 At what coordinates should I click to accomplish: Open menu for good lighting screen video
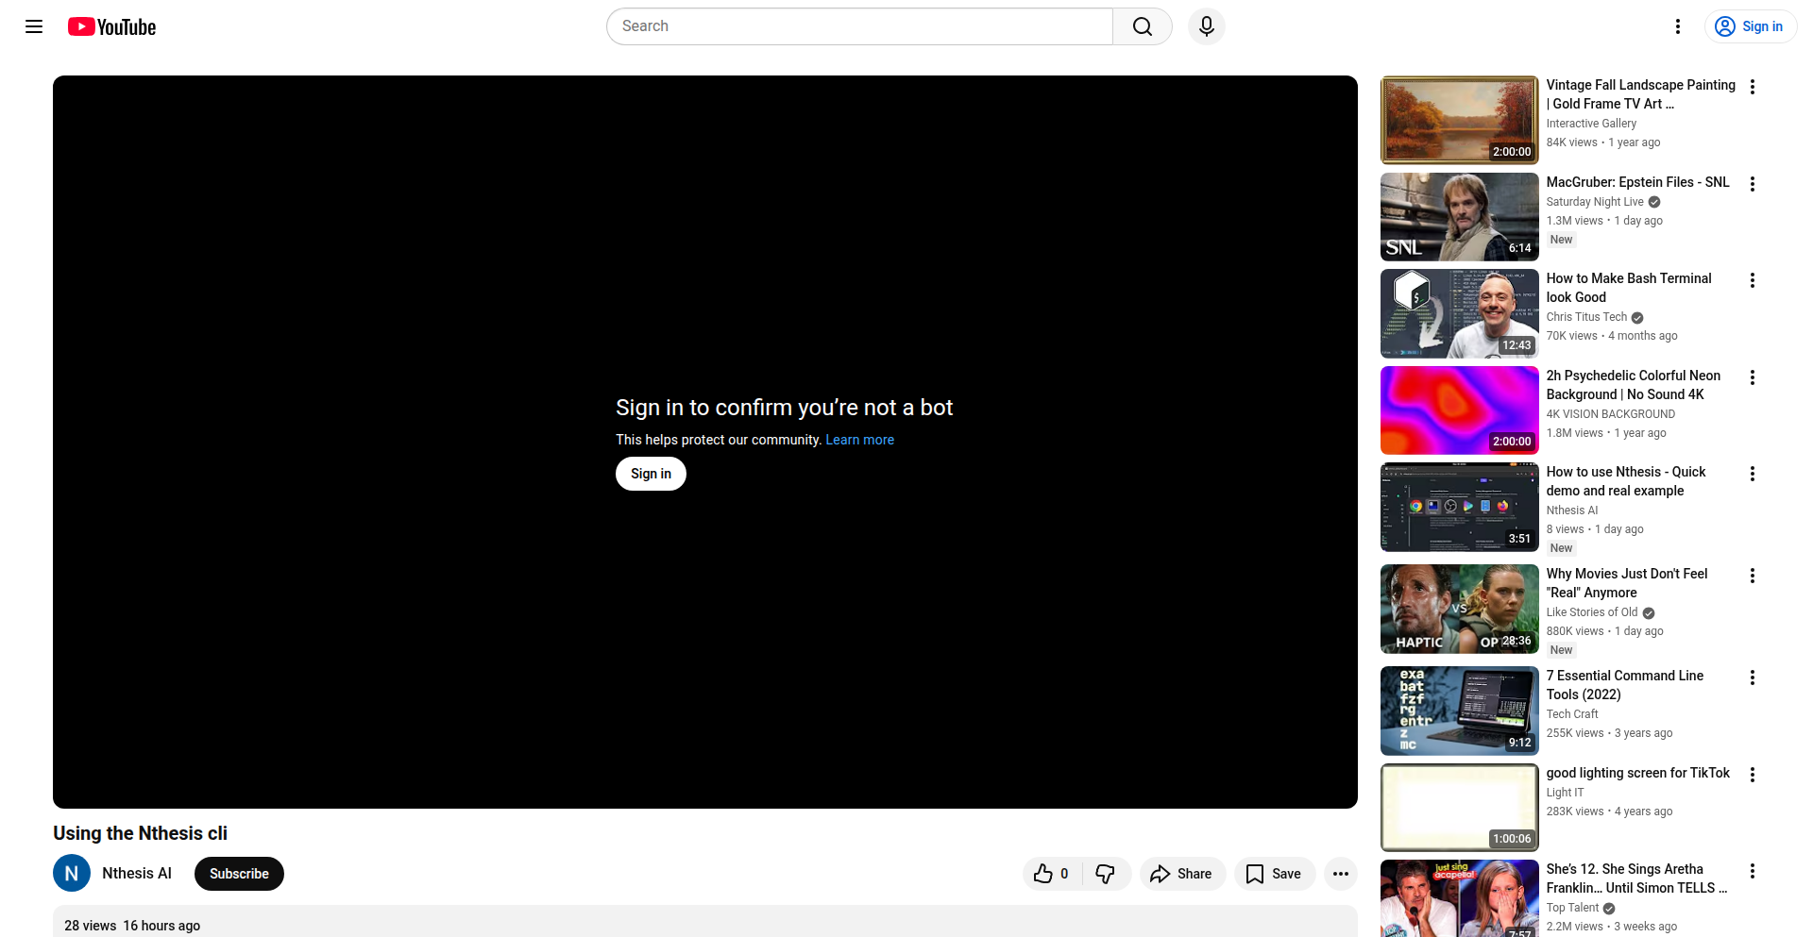click(1753, 775)
